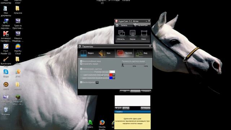
Task: Click the Отмена button in Параметры
Action: coord(146,91)
